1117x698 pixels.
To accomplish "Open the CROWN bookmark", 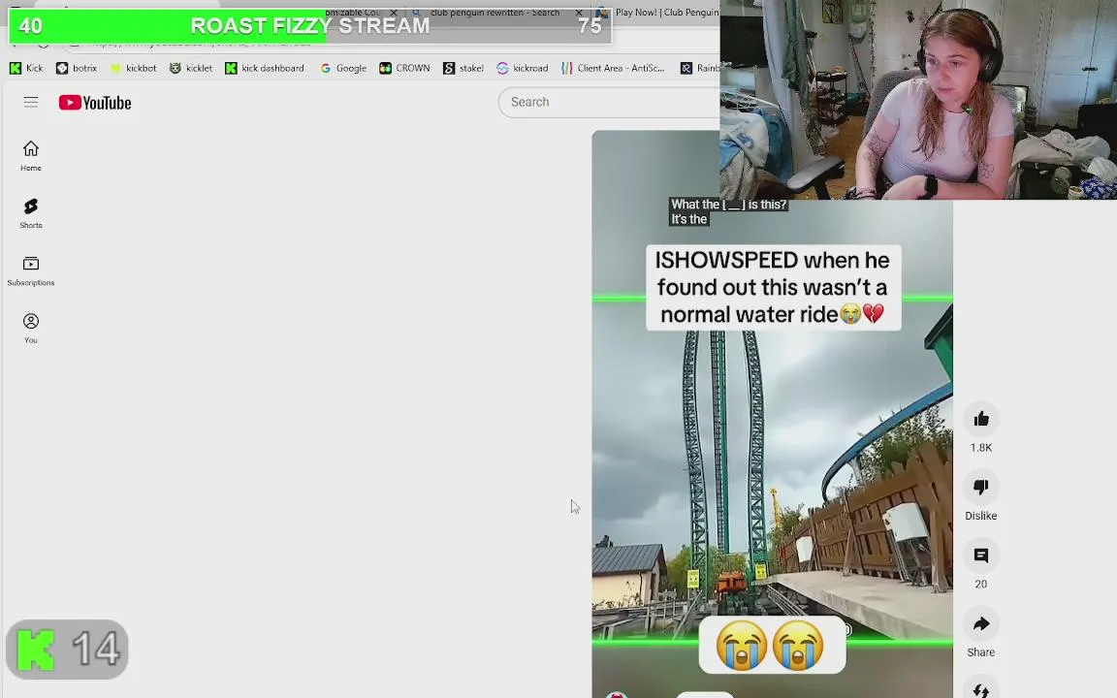I will click(404, 69).
